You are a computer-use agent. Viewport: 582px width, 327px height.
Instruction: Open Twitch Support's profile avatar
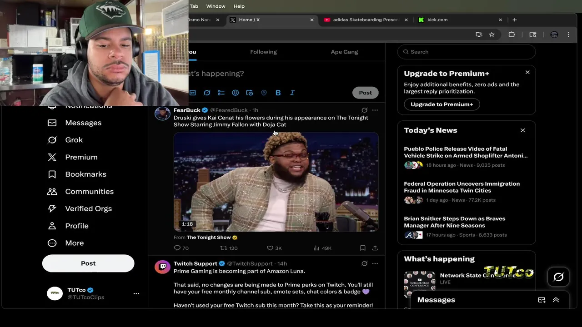[x=162, y=267]
